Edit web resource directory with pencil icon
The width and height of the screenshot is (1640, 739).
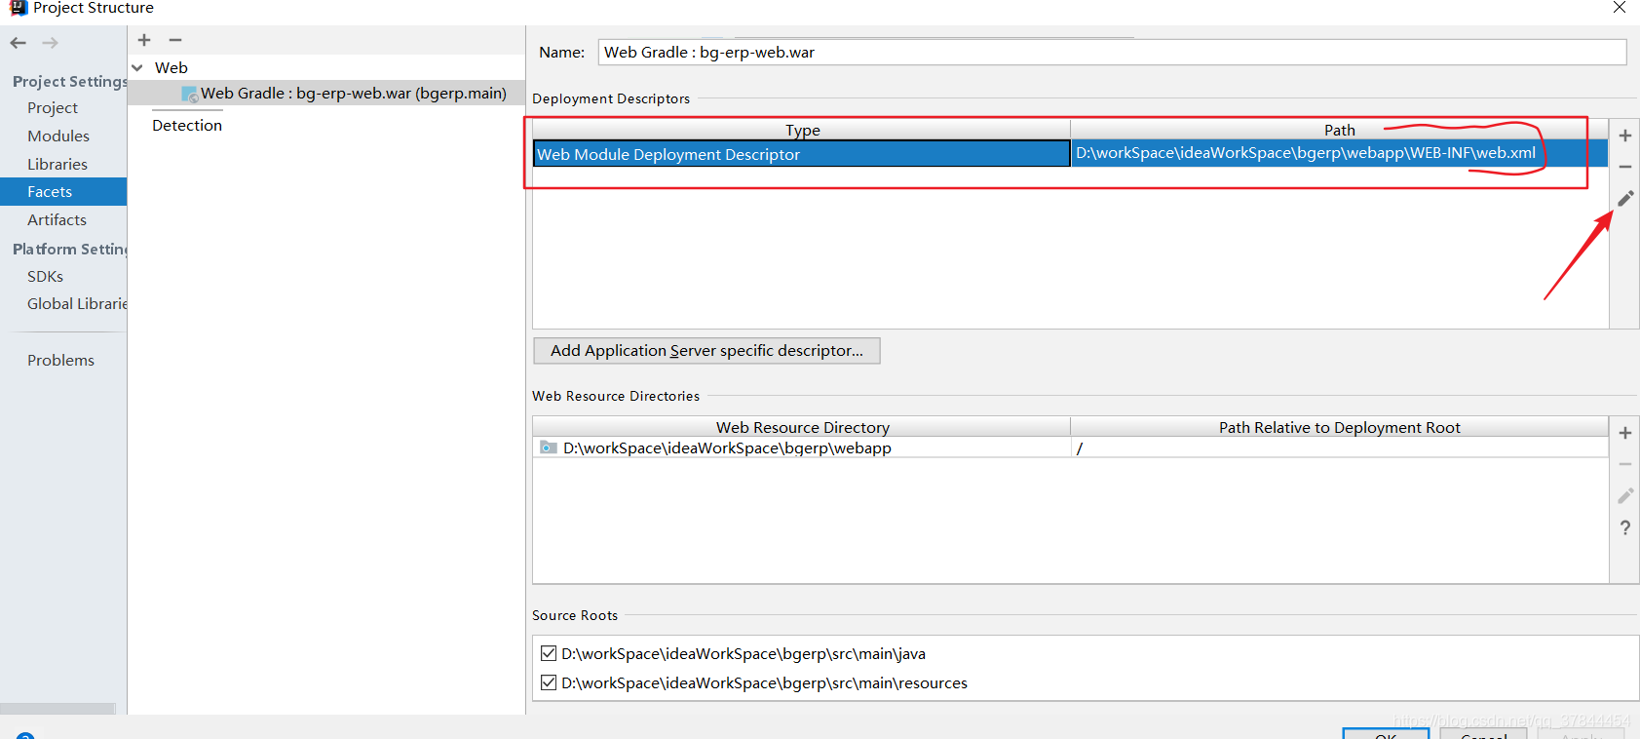1625,495
